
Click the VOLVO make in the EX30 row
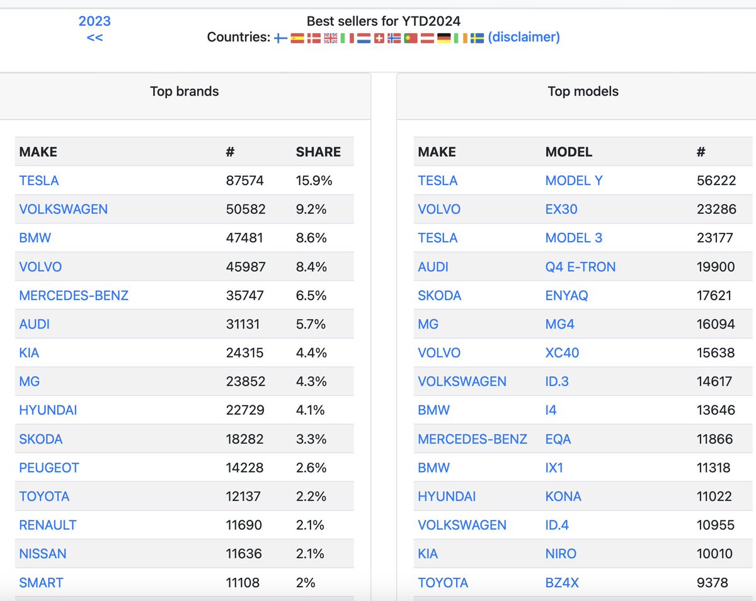tap(439, 209)
